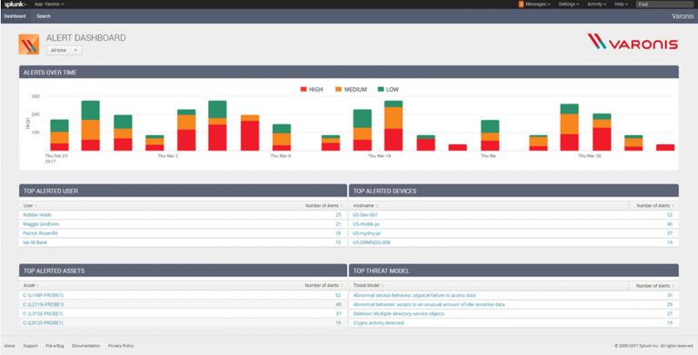Click the Alerts Over Time panel header

[349, 72]
